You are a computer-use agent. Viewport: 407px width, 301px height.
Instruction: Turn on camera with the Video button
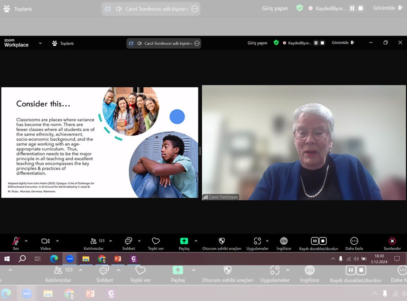45,243
